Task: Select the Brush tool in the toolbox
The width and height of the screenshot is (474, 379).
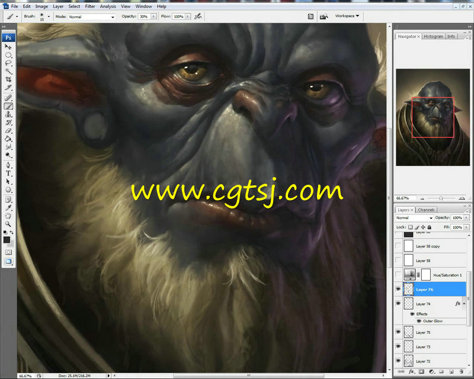Action: 8,106
